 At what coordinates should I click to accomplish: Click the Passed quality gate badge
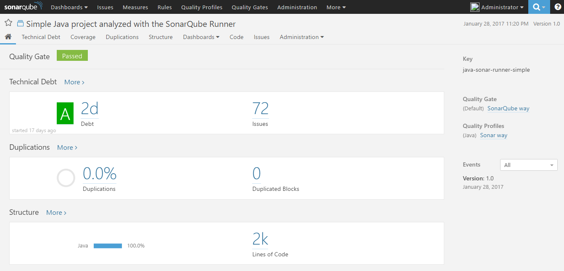click(x=72, y=56)
